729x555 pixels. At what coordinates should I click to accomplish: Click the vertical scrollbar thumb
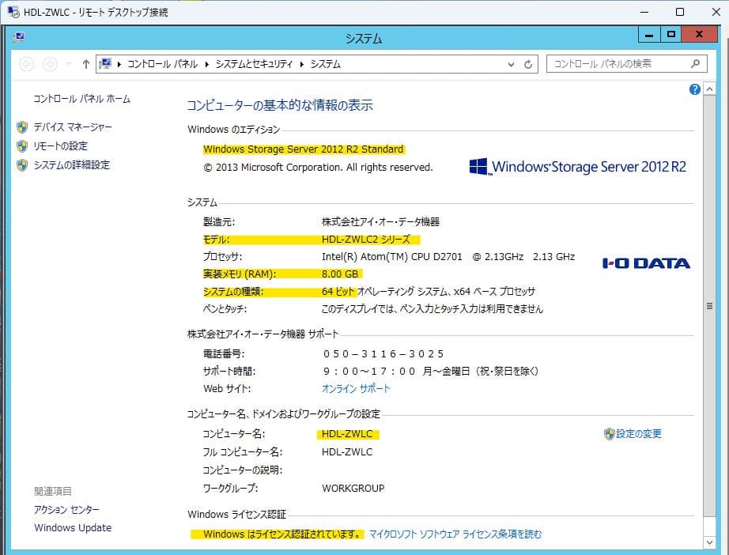[709, 305]
